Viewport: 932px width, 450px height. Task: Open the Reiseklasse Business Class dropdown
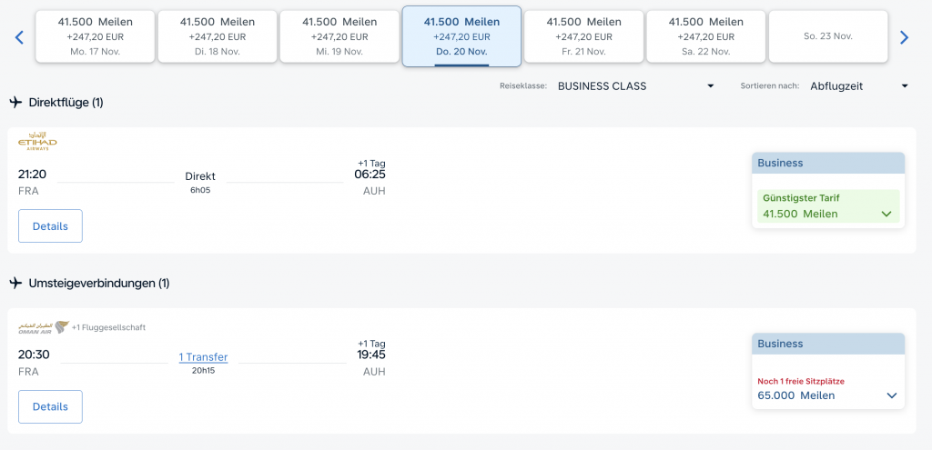pos(636,86)
